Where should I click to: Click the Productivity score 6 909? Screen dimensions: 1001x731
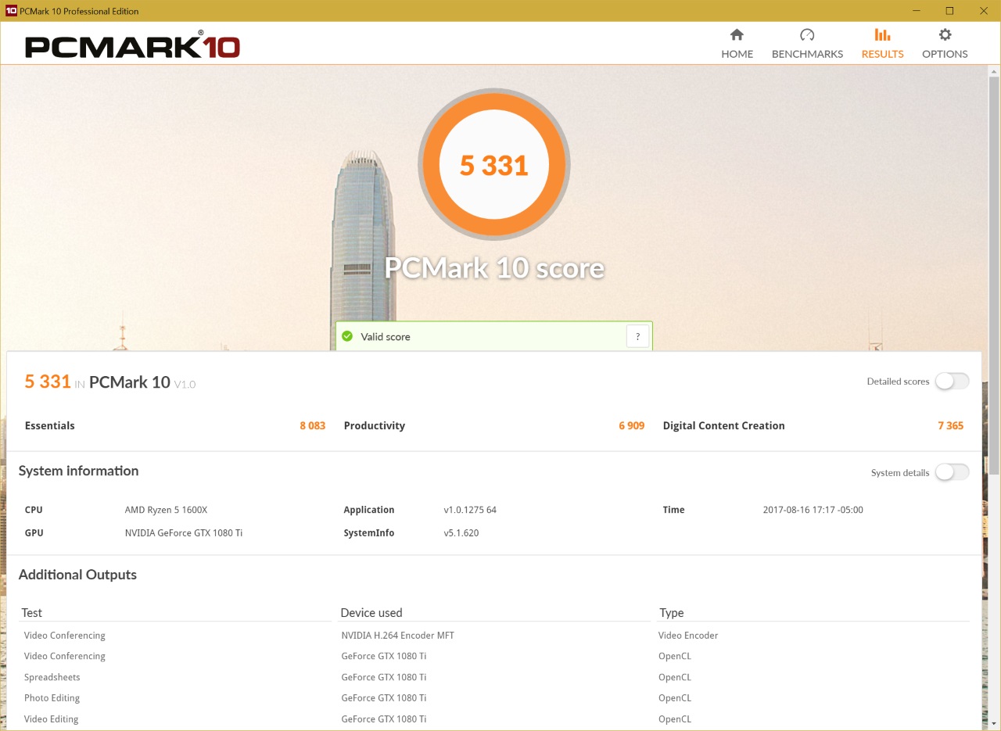[631, 425]
